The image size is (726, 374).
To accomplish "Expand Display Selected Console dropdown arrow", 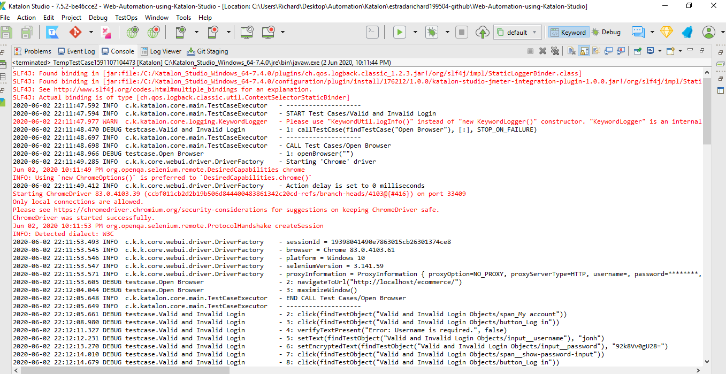I will (x=660, y=51).
